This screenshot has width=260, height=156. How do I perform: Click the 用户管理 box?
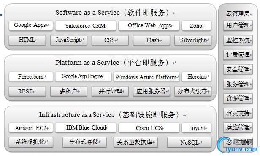click(x=238, y=26)
